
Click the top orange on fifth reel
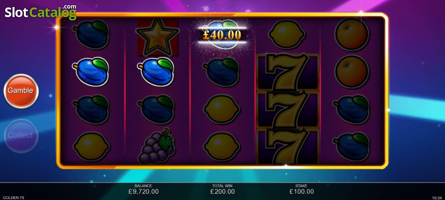point(352,35)
